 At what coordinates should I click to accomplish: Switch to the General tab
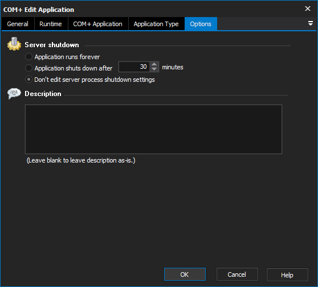point(18,24)
